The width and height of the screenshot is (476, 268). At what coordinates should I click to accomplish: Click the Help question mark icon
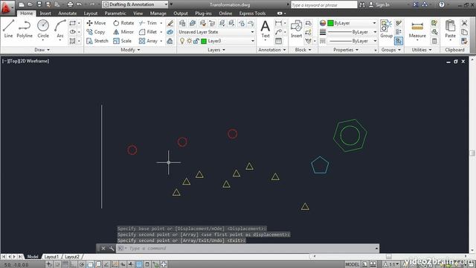click(442, 4)
